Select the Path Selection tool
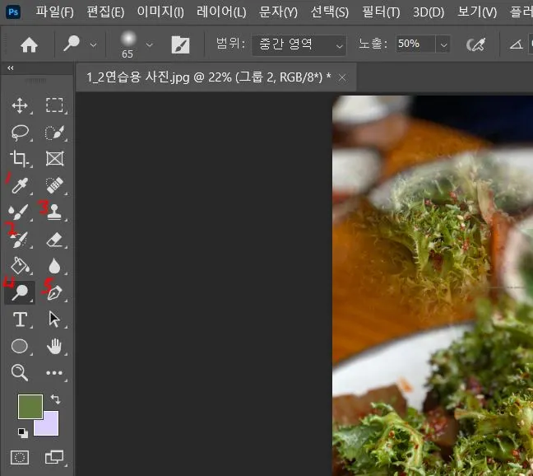The width and height of the screenshot is (533, 476). pos(54,320)
